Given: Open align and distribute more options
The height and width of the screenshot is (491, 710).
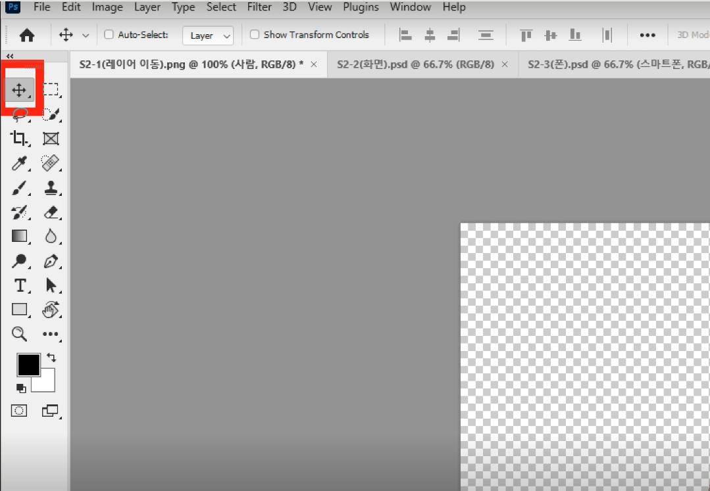Looking at the screenshot, I should coord(647,35).
